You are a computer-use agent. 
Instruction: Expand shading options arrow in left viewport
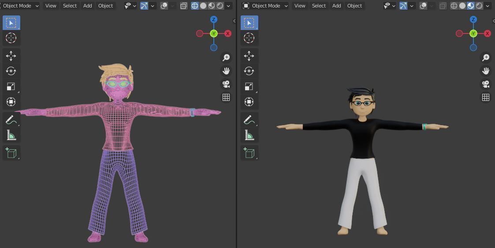pos(229,6)
